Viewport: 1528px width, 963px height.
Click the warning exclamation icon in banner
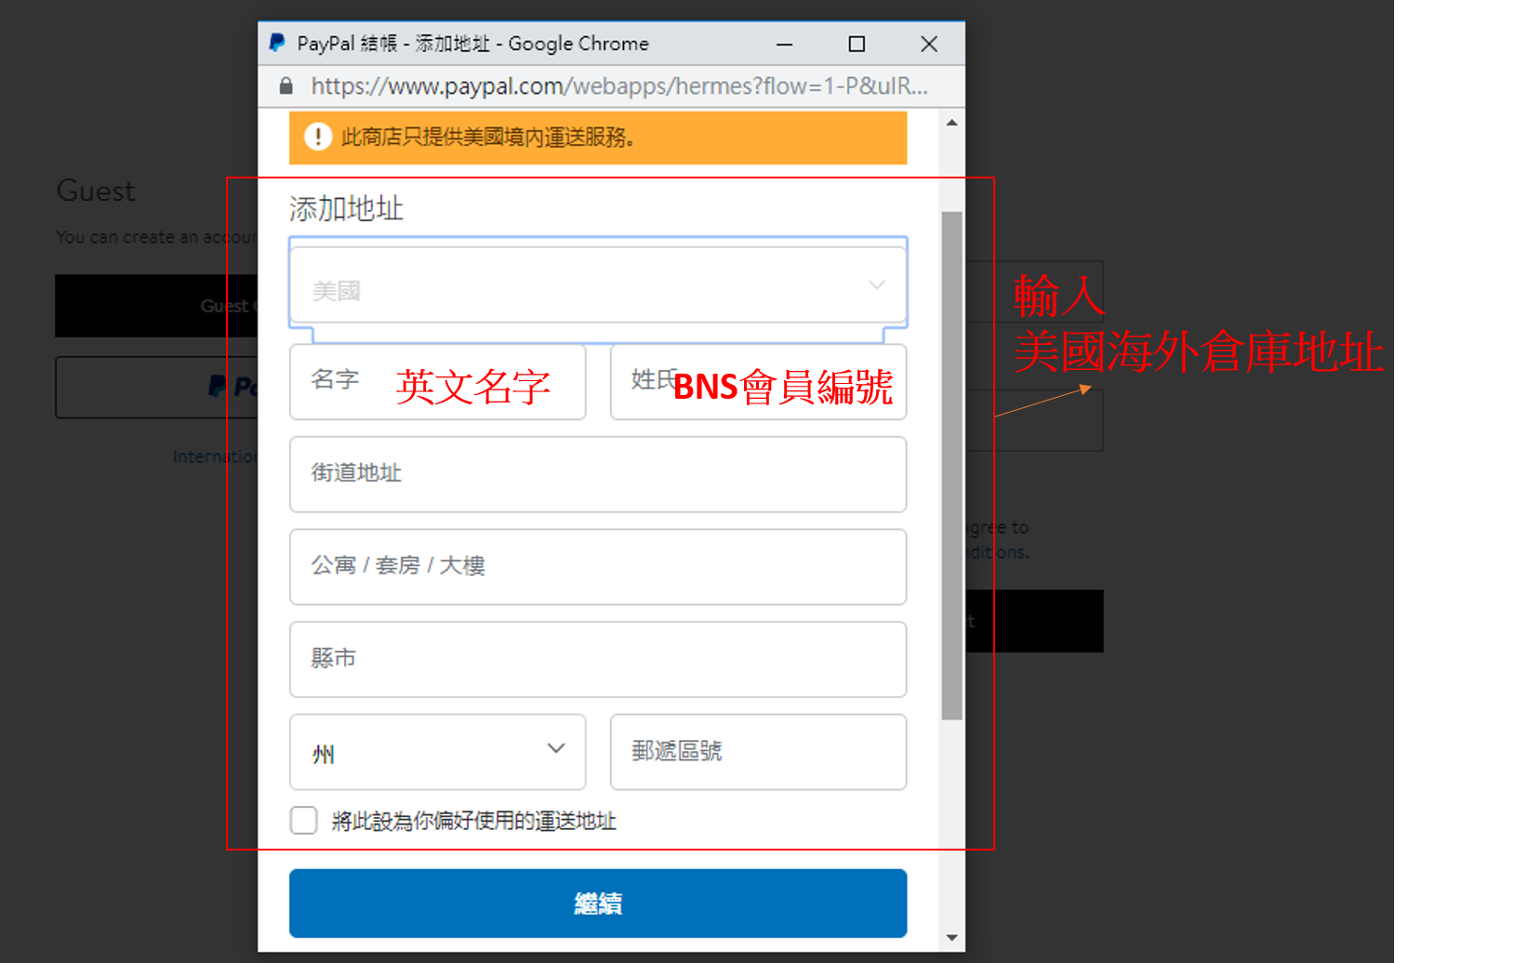(318, 138)
